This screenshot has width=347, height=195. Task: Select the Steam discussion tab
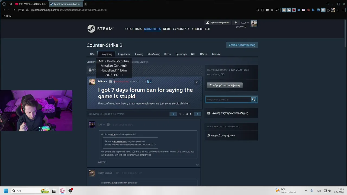coord(66,4)
